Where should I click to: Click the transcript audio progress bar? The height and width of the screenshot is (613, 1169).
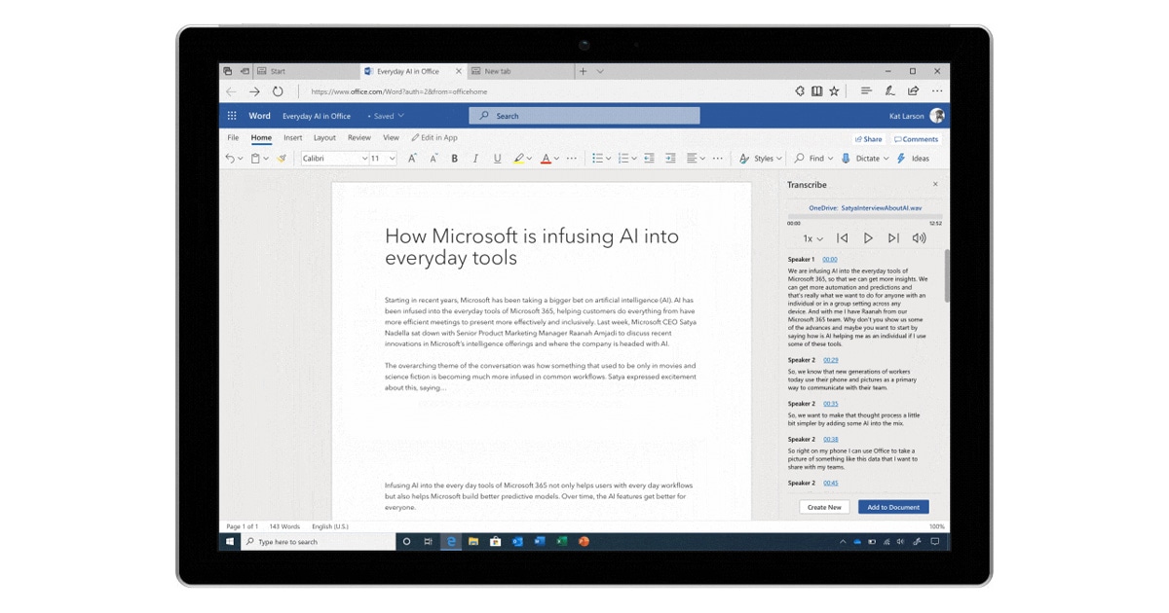[x=865, y=218]
